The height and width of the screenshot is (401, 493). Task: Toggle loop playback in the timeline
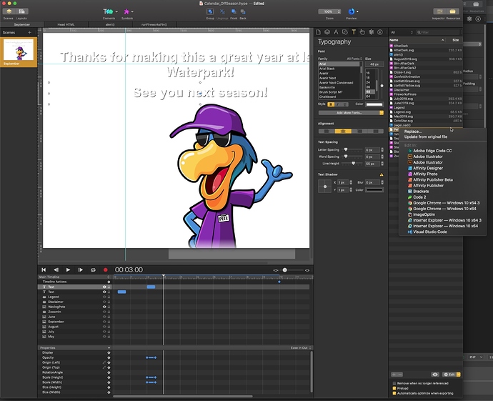tap(93, 270)
